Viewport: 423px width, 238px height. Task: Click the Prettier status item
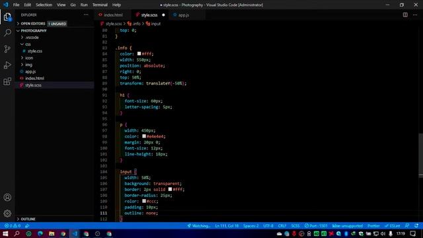coord(373,226)
